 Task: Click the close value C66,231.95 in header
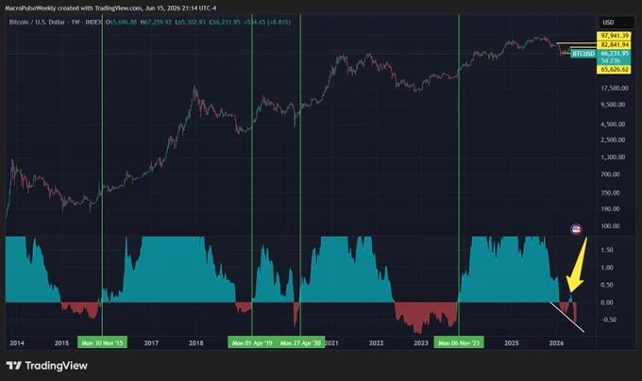(225, 22)
